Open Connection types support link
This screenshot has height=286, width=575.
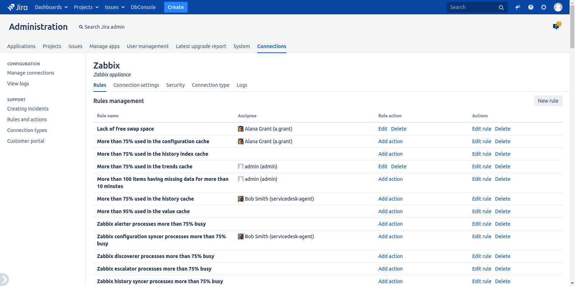(x=27, y=130)
